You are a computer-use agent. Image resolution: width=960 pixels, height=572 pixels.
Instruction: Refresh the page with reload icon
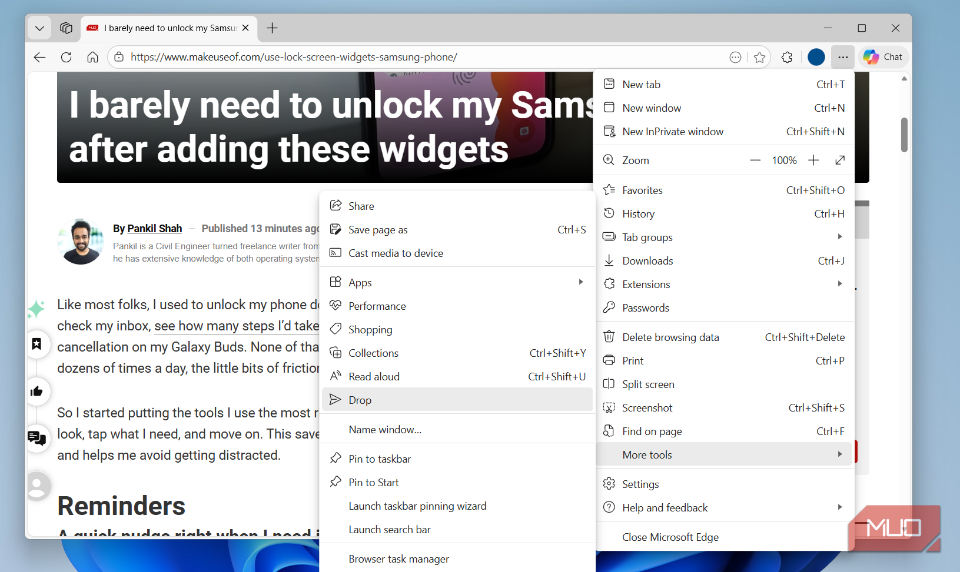(x=66, y=57)
